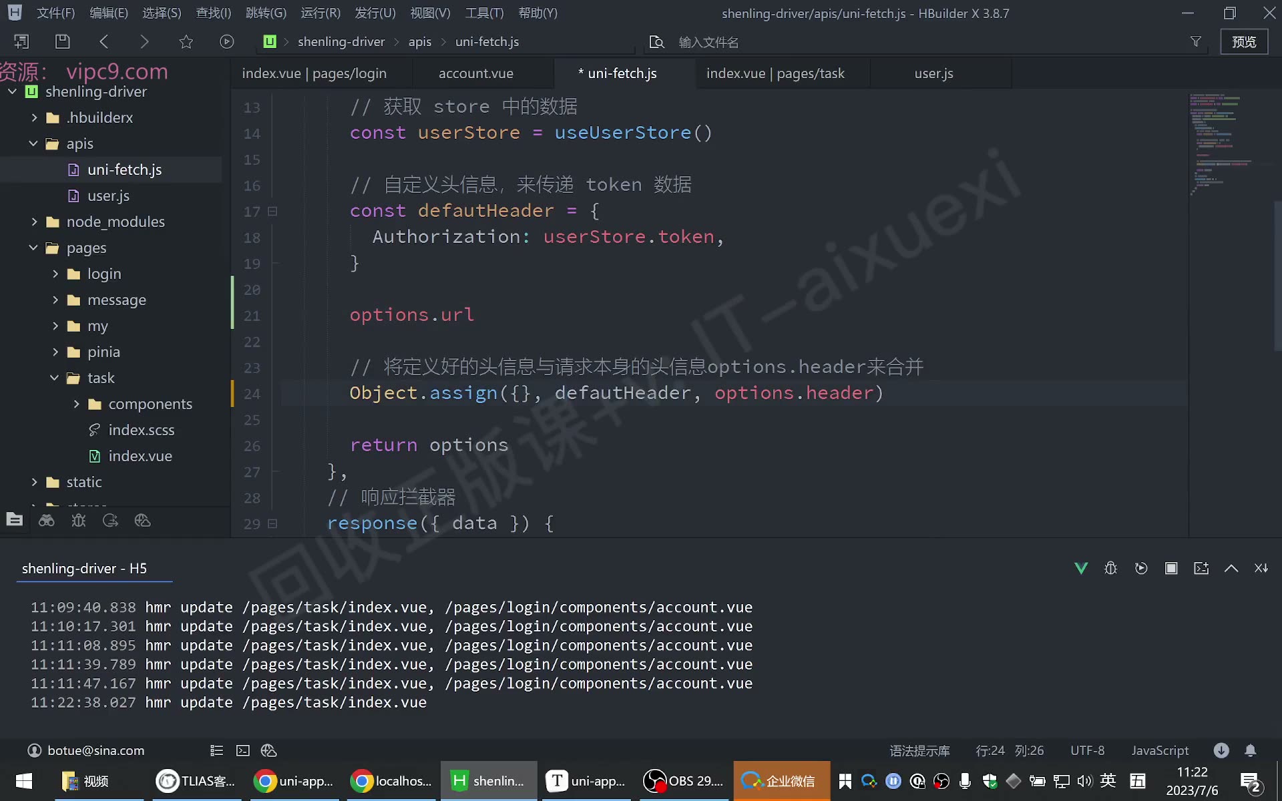Screen dimensions: 1282x801
Task: Click the 预览 preview button
Action: (x=1244, y=41)
